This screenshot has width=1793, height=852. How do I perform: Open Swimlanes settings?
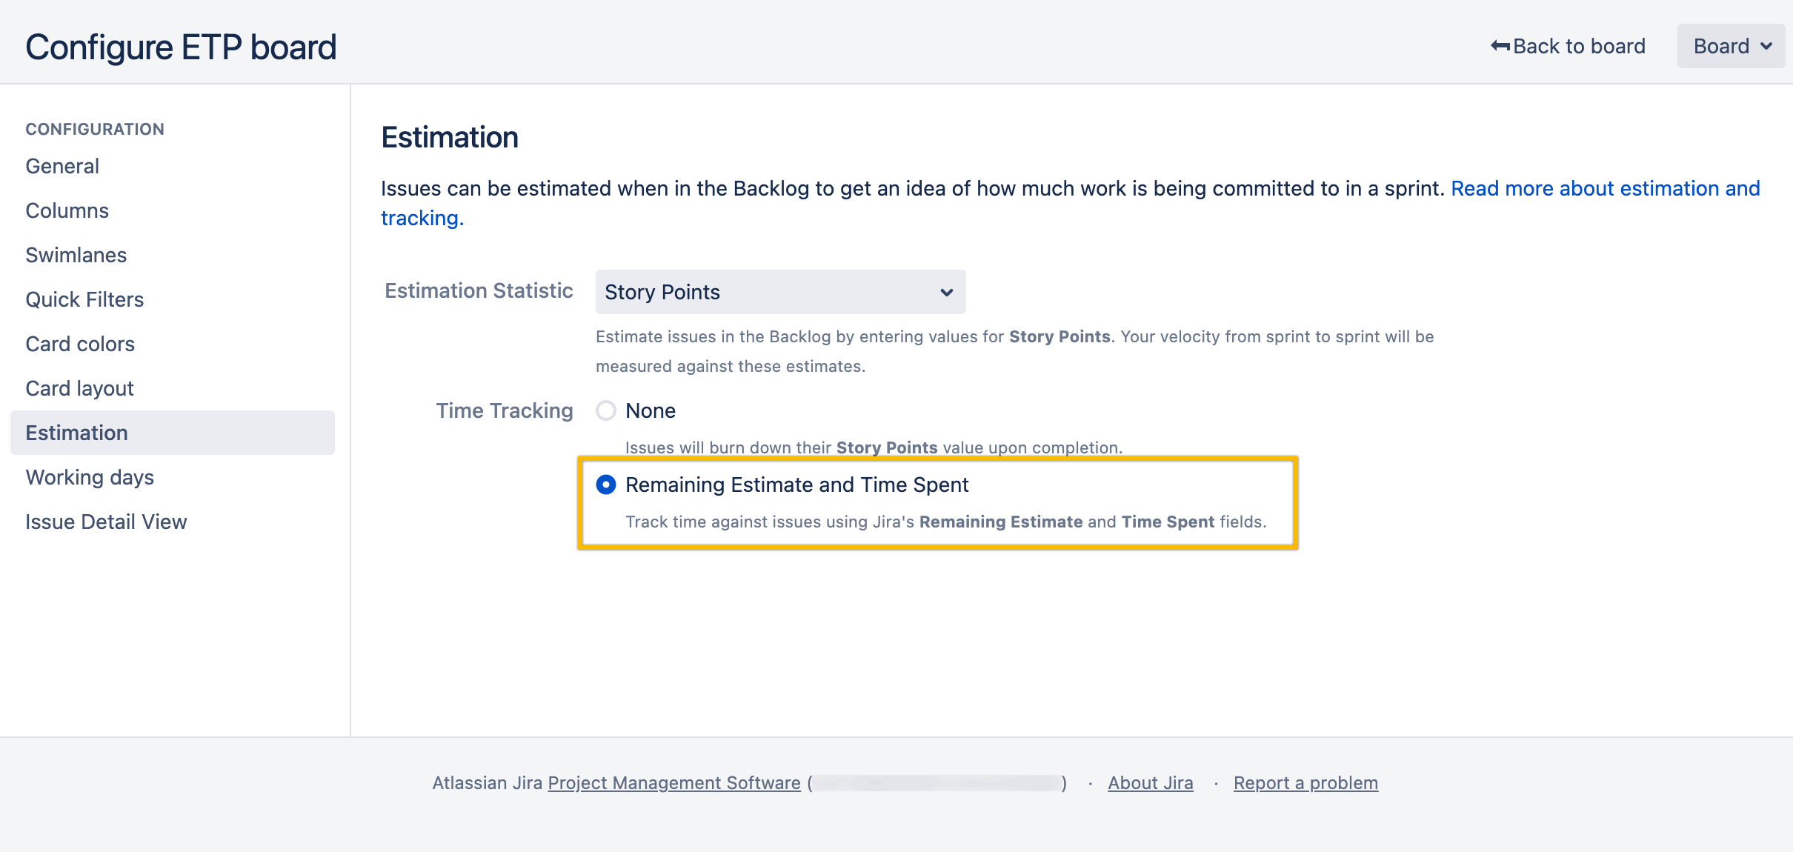click(x=76, y=255)
